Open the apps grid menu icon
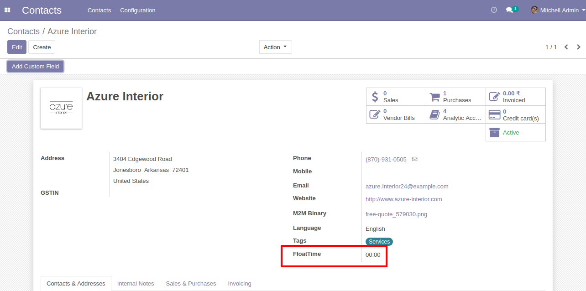The height and width of the screenshot is (291, 586). tap(7, 10)
